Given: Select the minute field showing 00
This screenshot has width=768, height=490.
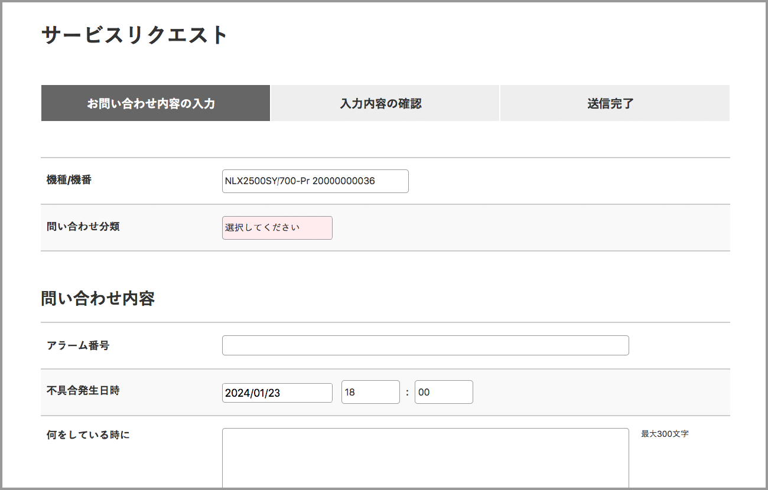Looking at the screenshot, I should click(x=444, y=392).
